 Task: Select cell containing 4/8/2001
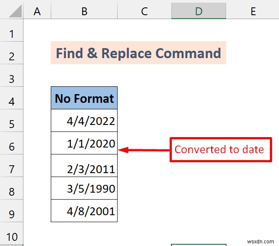click(x=84, y=210)
